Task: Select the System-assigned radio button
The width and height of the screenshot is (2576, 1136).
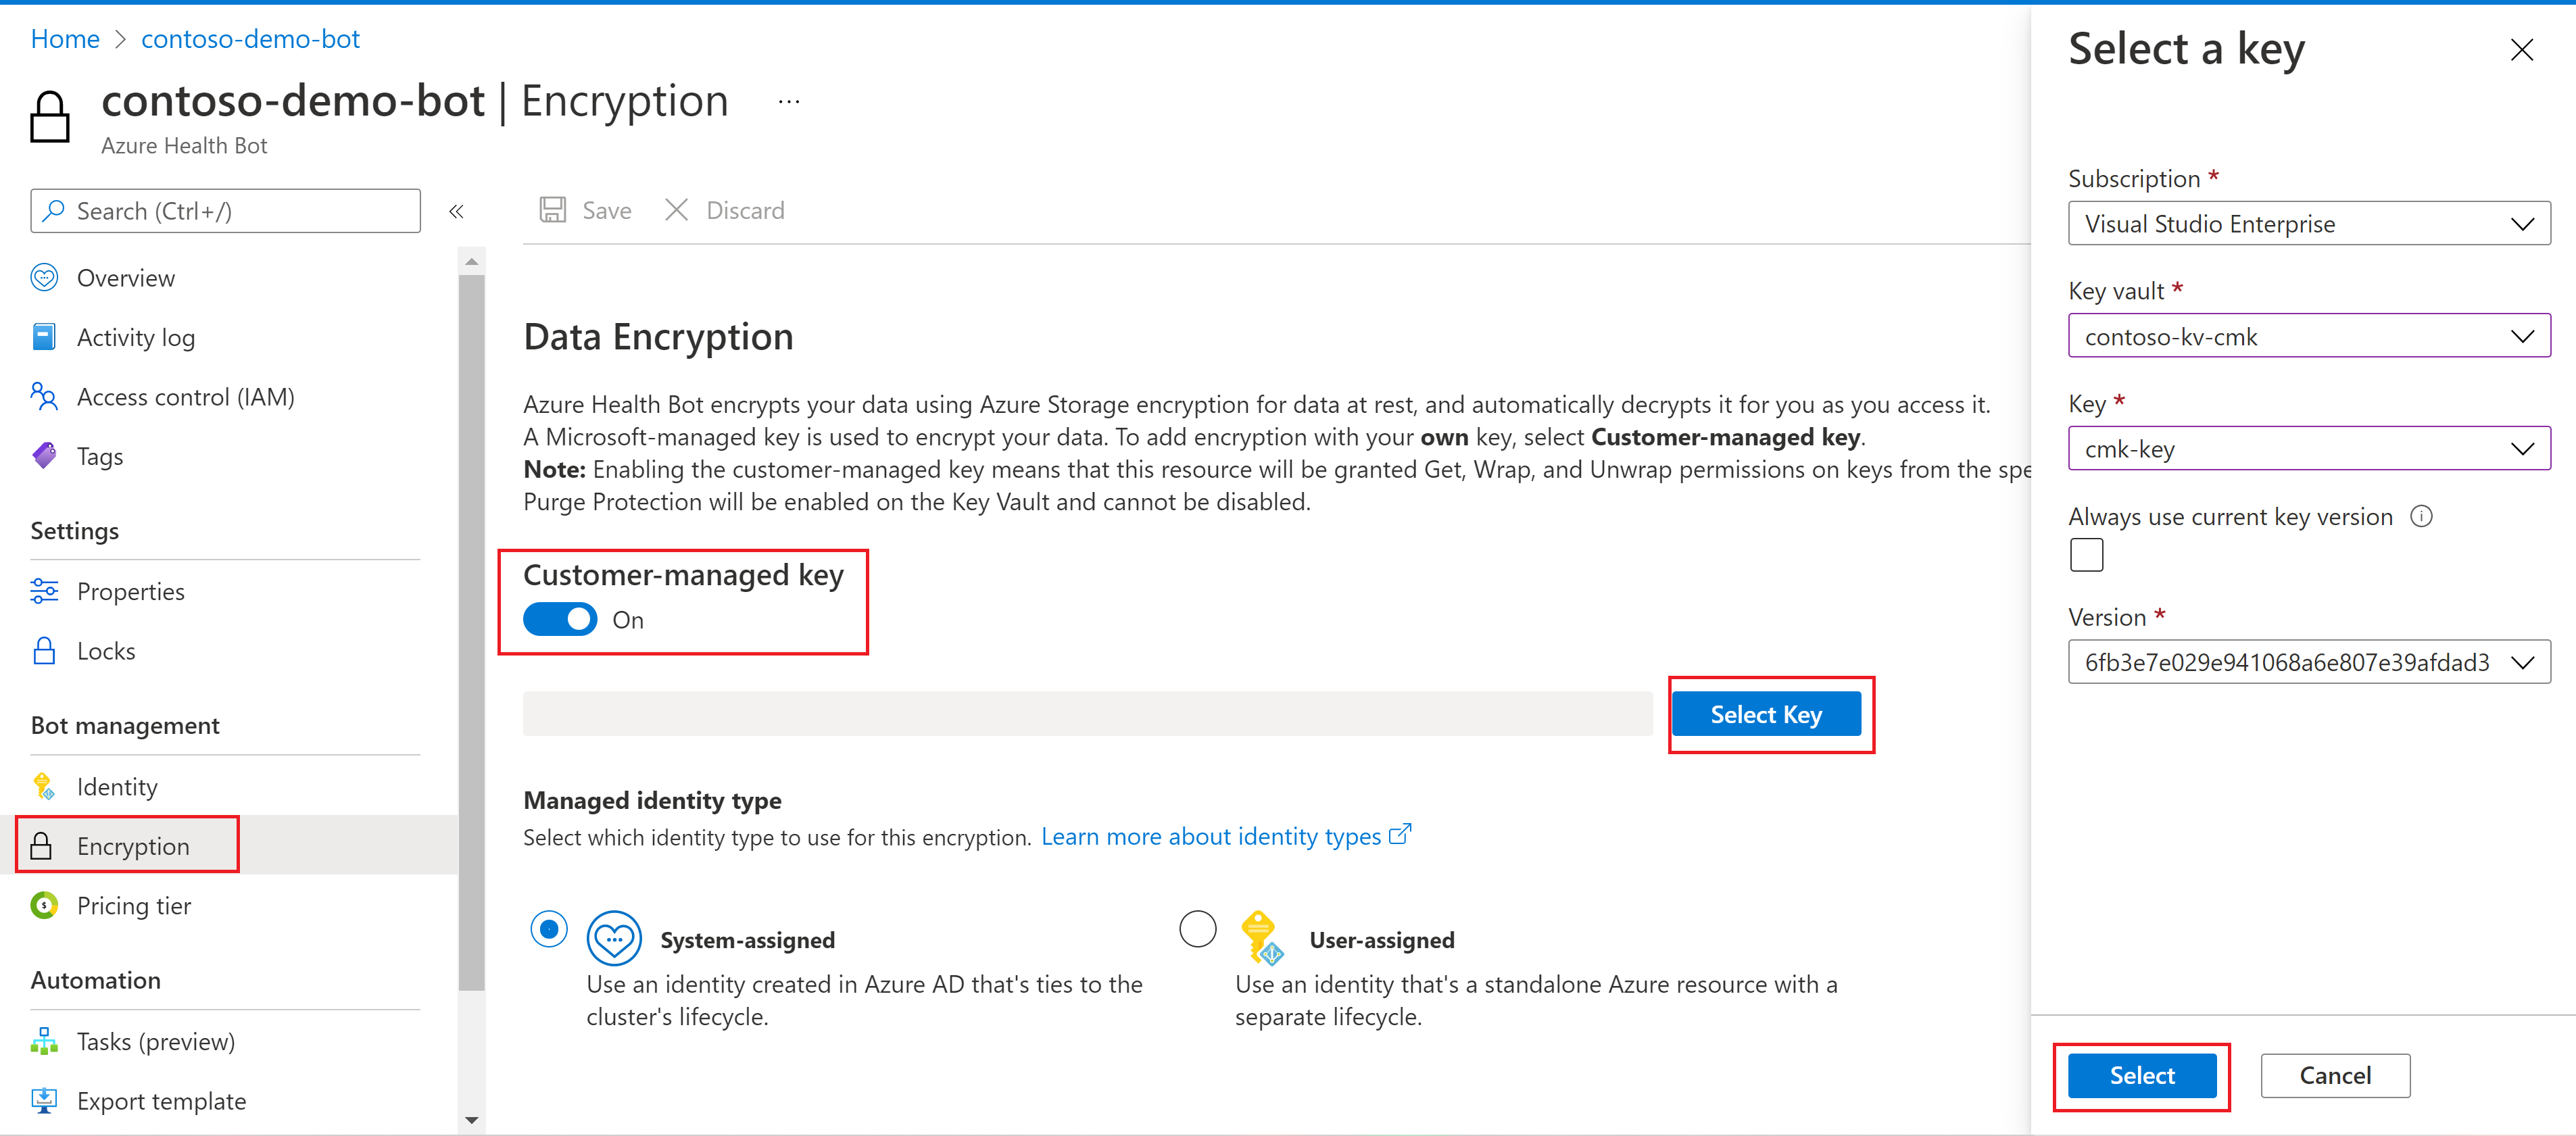Action: [549, 929]
